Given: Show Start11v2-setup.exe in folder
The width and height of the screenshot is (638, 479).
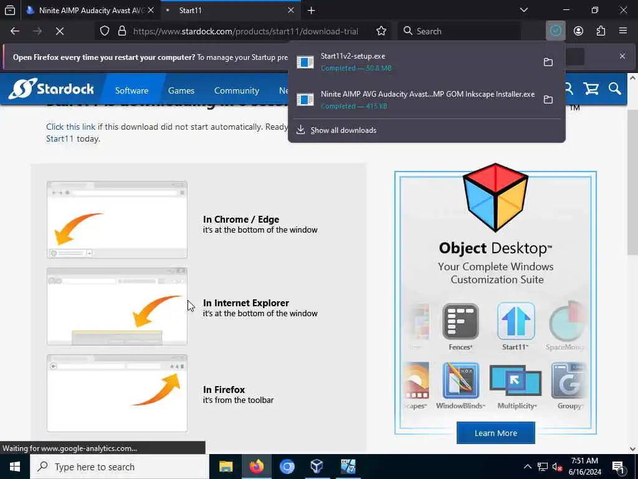Looking at the screenshot, I should 548,62.
